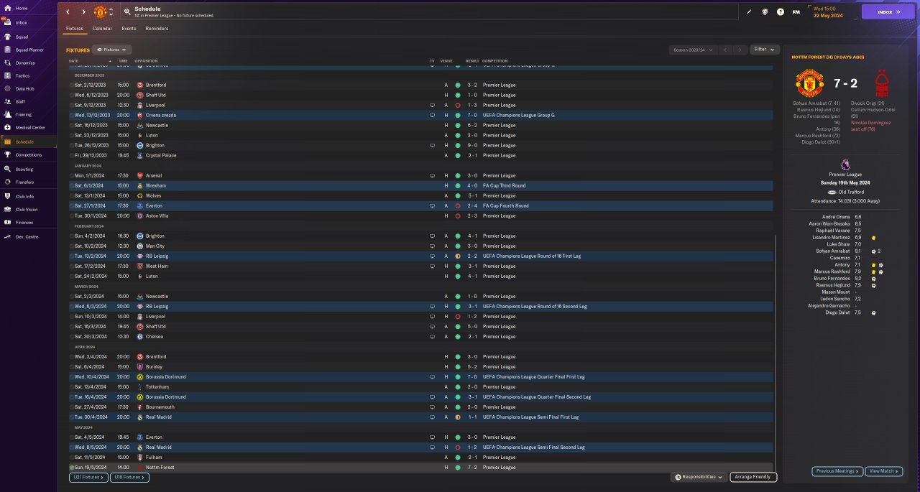Select the Nottm Forest 19/5/2024 fixture row
This screenshot has height=492, width=920.
point(421,468)
